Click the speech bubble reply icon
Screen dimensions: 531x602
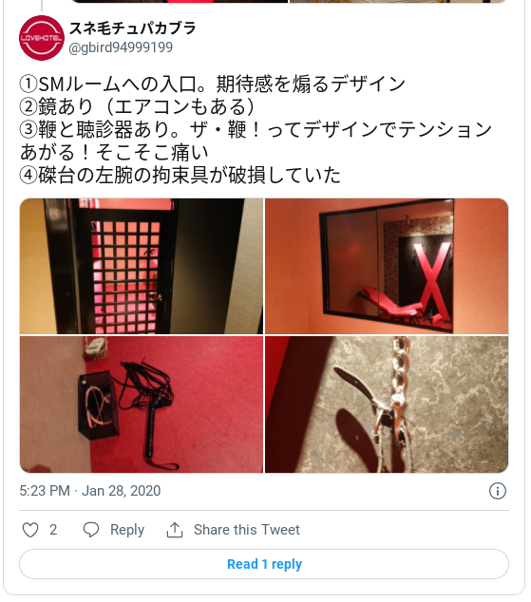click(x=91, y=530)
